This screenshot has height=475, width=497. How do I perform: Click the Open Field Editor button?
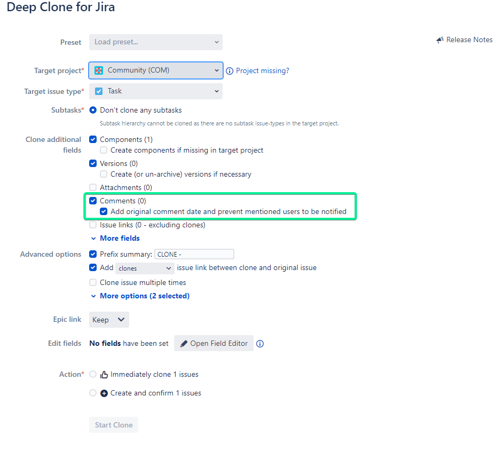coord(214,344)
